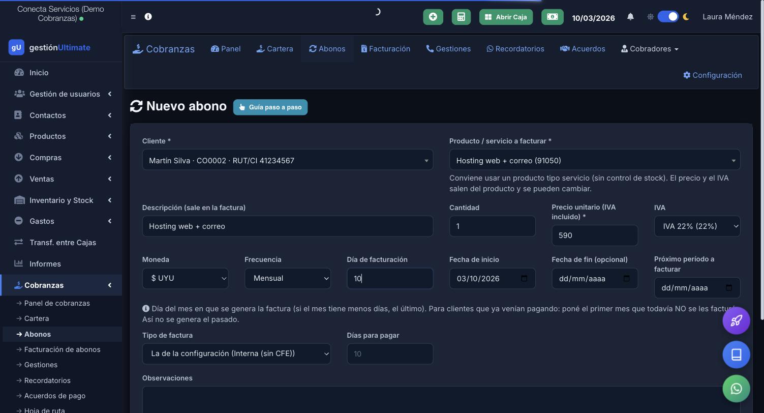Image resolution: width=764 pixels, height=413 pixels.
Task: Click the green plus quick-add icon
Action: [433, 17]
